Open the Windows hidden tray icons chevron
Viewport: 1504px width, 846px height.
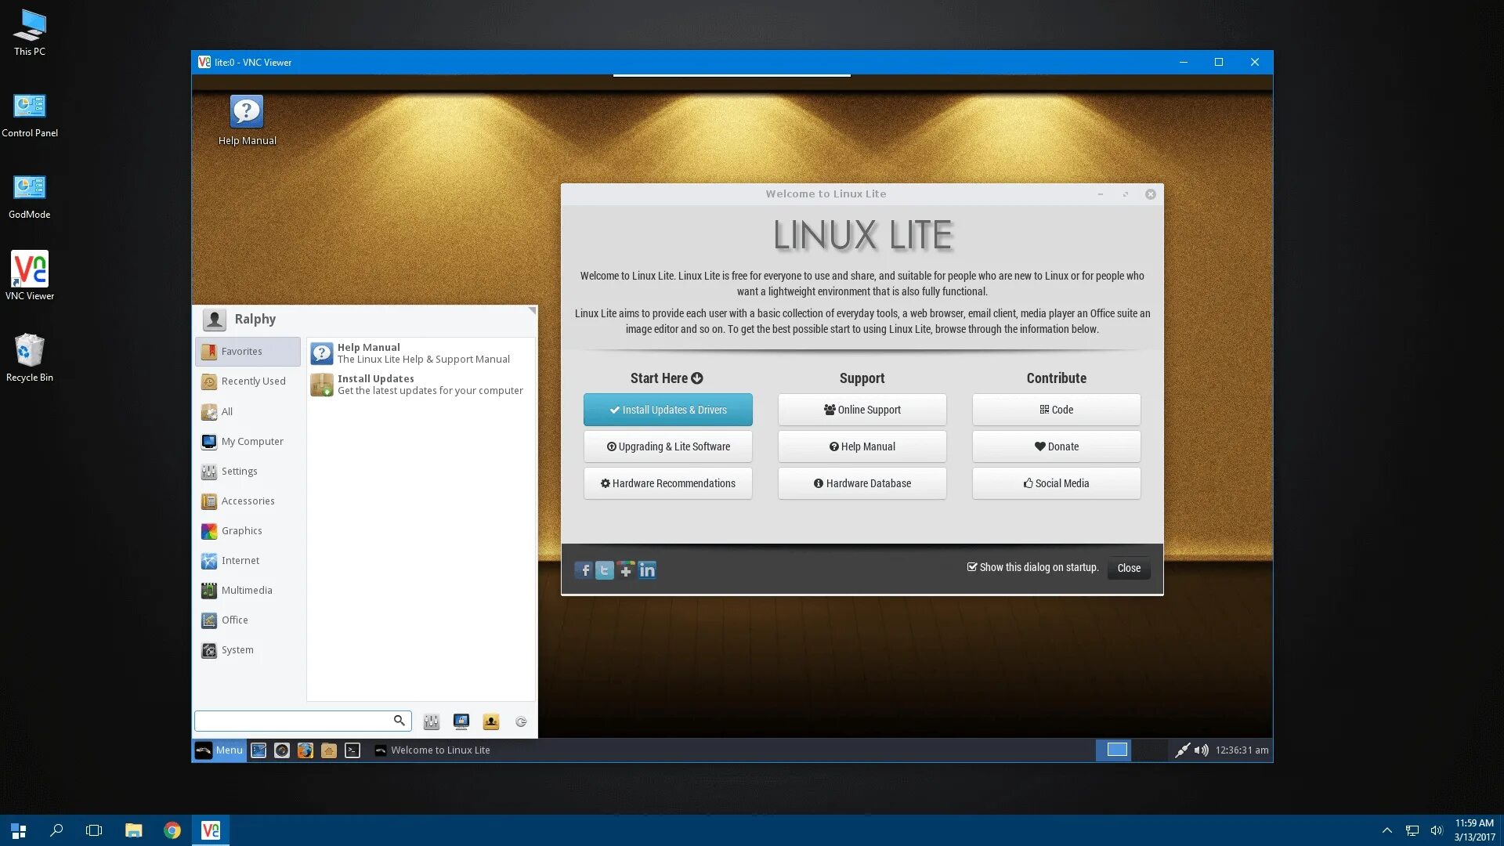tap(1386, 830)
